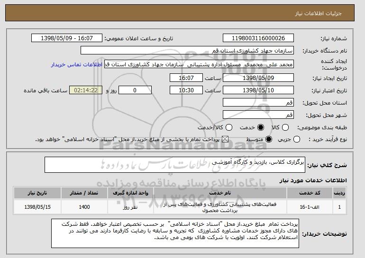Click the شرح کلی نیاز description box

click(x=175, y=165)
